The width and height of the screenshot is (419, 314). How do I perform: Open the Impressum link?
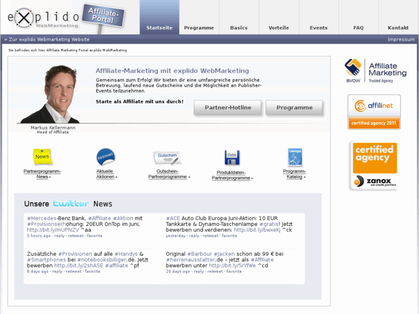tap(401, 40)
